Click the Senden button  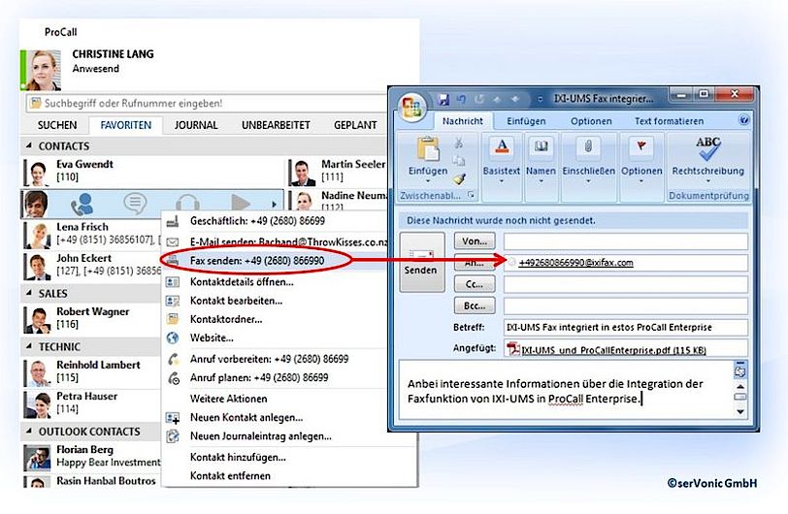(422, 262)
